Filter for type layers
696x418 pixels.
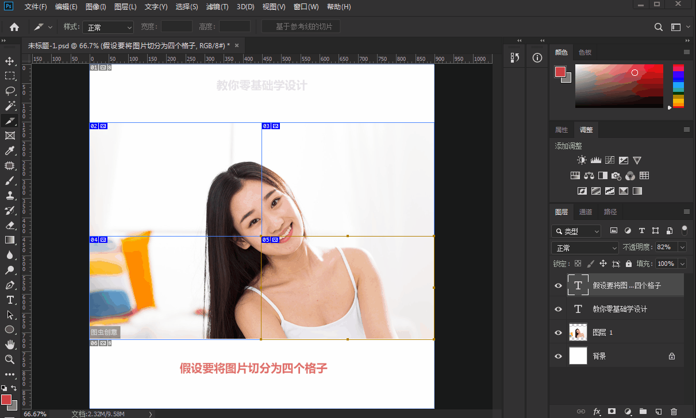tap(641, 231)
